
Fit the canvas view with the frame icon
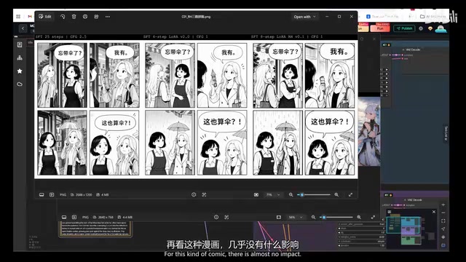[x=443, y=221]
